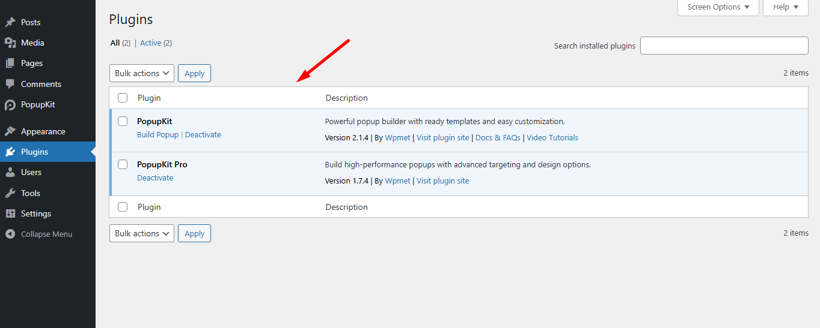Click the PopupKit description text

(x=445, y=121)
